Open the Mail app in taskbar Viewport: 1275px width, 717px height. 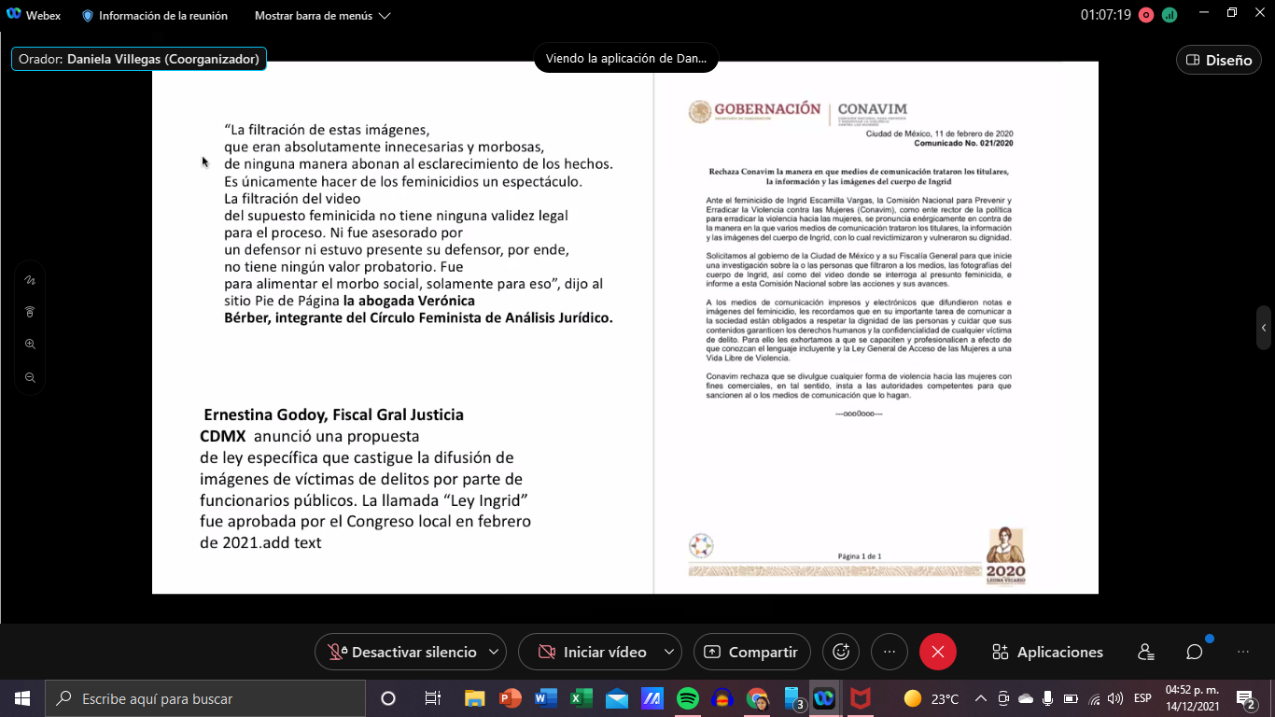[x=616, y=698]
